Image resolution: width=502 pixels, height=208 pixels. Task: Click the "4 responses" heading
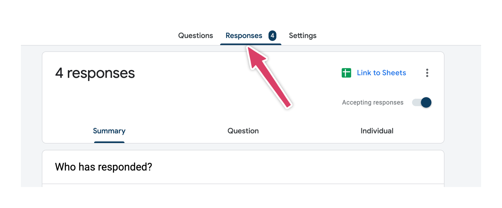[x=95, y=73]
